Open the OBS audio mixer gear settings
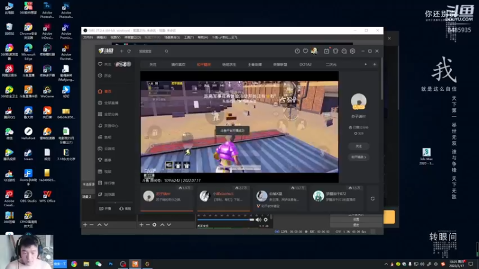The image size is (479, 269). tap(266, 219)
